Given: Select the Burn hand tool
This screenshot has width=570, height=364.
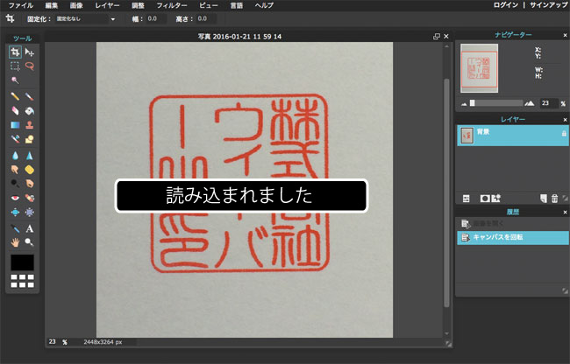Looking at the screenshot, I should [x=30, y=184].
